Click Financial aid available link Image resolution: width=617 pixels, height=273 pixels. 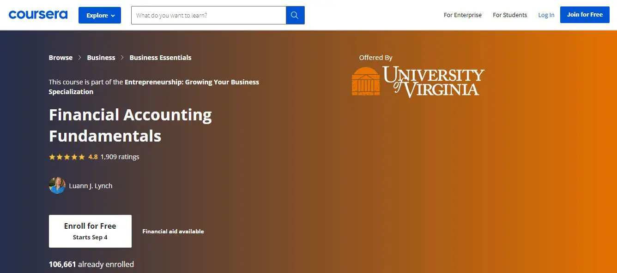[173, 231]
